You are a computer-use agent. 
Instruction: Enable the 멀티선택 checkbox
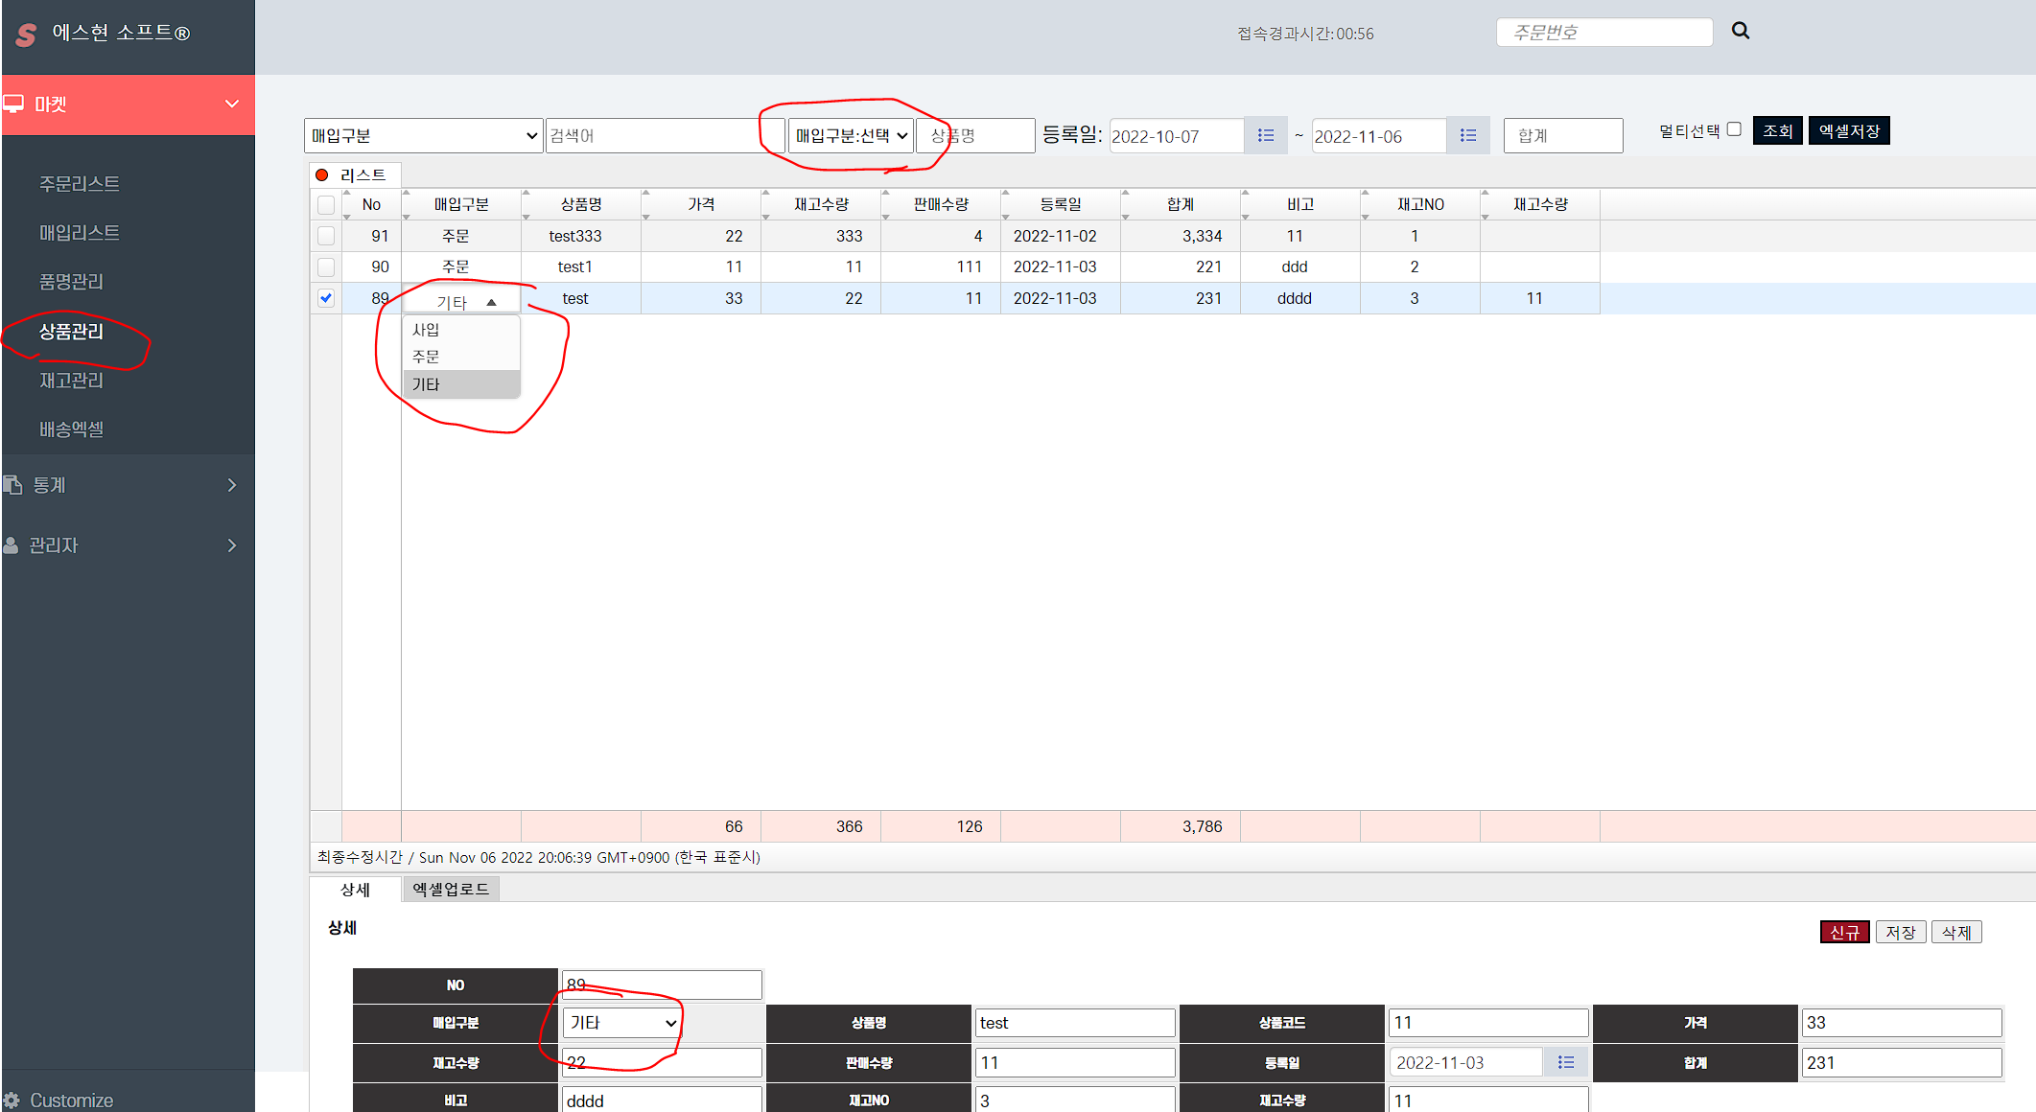click(1734, 129)
